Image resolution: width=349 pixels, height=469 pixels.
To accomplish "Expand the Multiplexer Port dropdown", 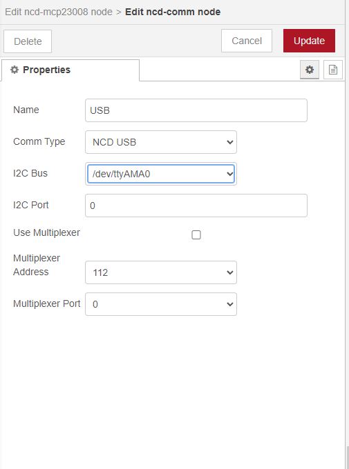I will point(161,304).
